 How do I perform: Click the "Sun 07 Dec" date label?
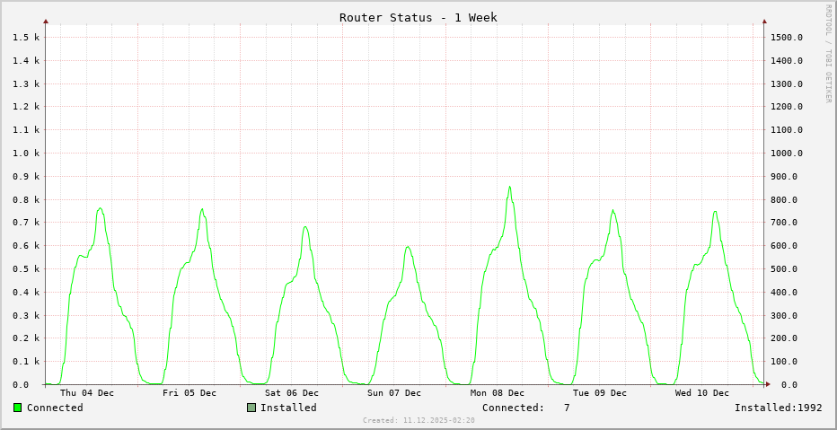pyautogui.click(x=394, y=392)
